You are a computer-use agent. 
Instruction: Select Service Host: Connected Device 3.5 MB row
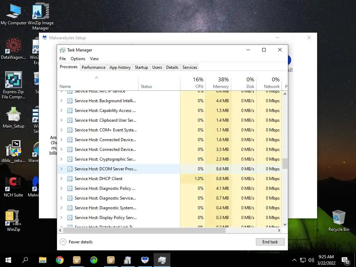[x=170, y=149]
